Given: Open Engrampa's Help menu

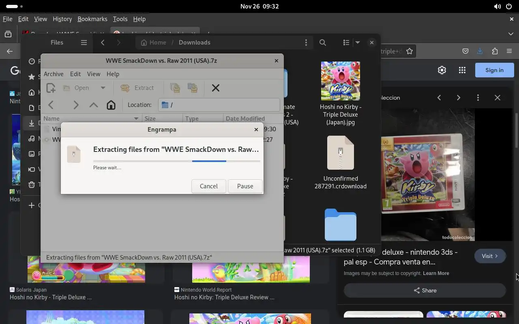Looking at the screenshot, I should pos(113,74).
